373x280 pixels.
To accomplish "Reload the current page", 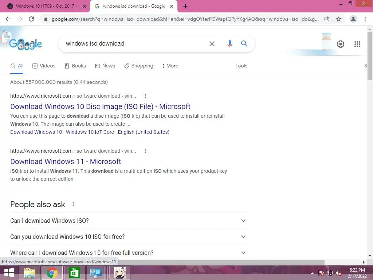I will tap(31, 19).
